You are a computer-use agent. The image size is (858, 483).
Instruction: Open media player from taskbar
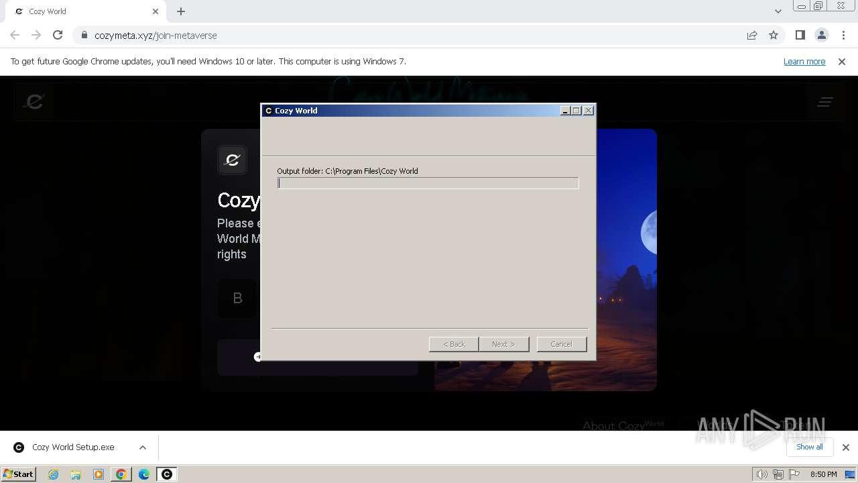(x=99, y=474)
